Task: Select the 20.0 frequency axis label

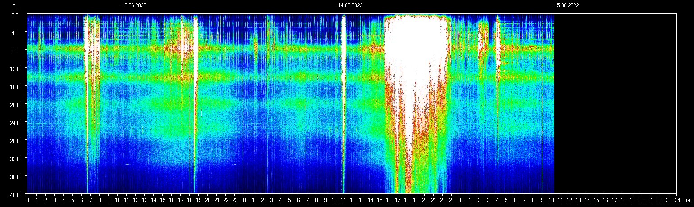Action: (14, 104)
